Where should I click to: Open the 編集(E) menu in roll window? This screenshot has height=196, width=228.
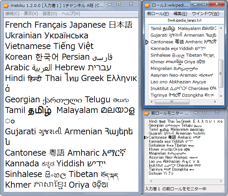(x=180, y=14)
